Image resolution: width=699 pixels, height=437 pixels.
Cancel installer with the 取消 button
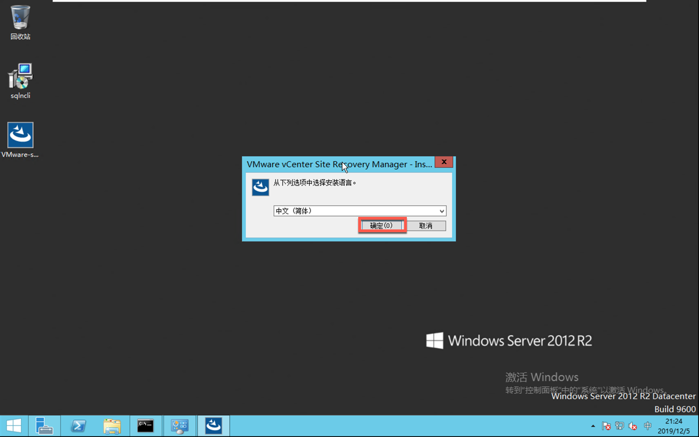tap(426, 226)
